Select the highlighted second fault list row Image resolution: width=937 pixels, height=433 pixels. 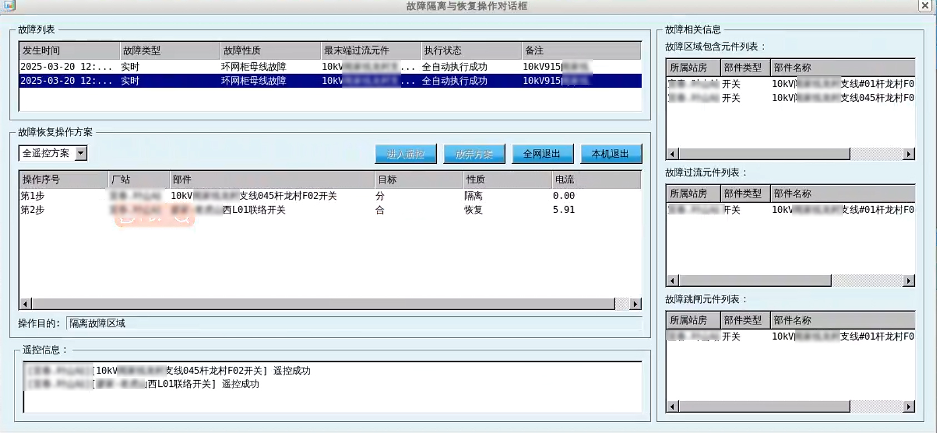330,81
